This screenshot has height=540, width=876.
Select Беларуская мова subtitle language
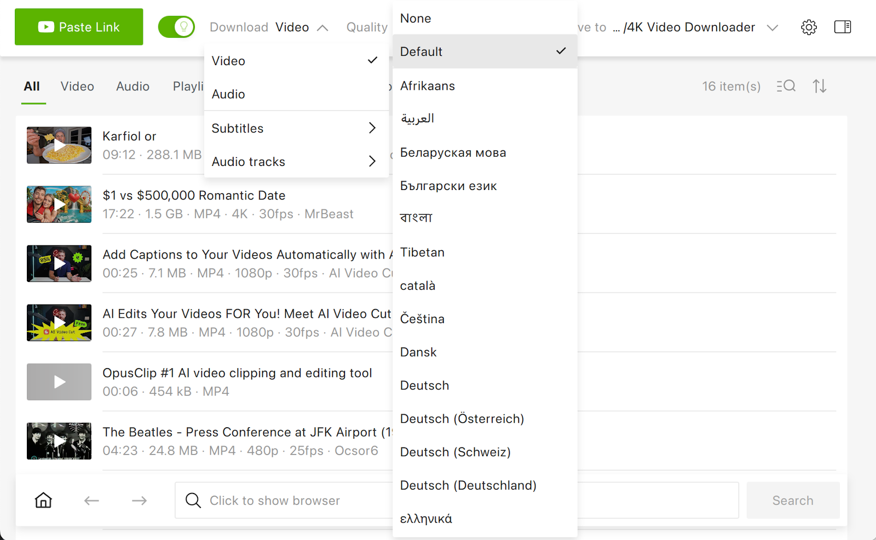point(485,153)
